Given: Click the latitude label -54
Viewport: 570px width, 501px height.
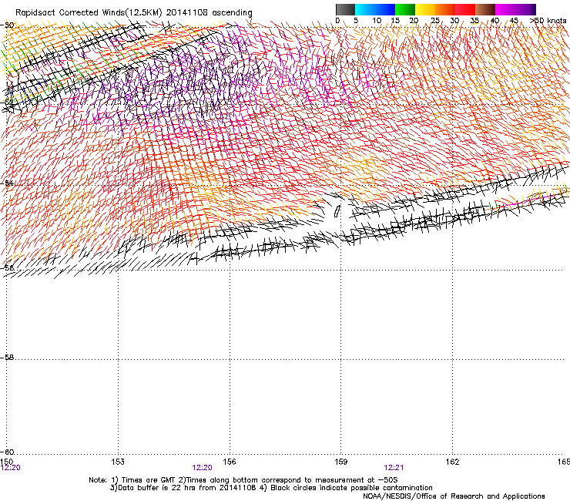Looking at the screenshot, I should click(8, 183).
